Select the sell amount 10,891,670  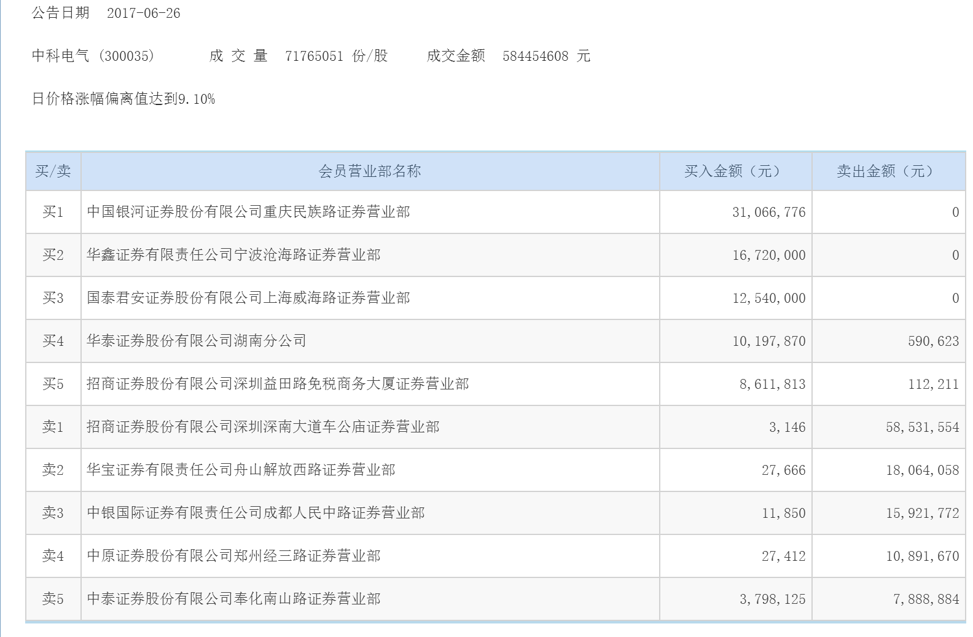(923, 556)
